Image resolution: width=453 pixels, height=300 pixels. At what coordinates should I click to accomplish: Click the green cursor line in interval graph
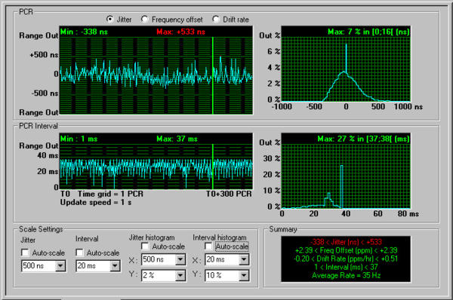click(213, 167)
